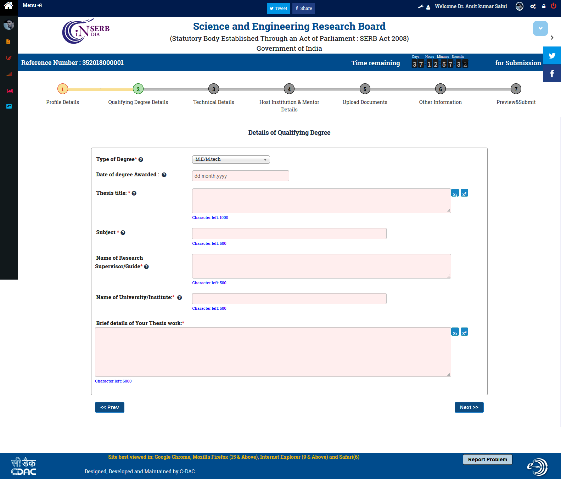Click the Next >> button
The width and height of the screenshot is (561, 479).
469,407
